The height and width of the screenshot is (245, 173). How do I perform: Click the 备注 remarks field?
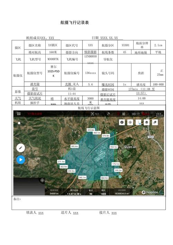click(x=89, y=203)
